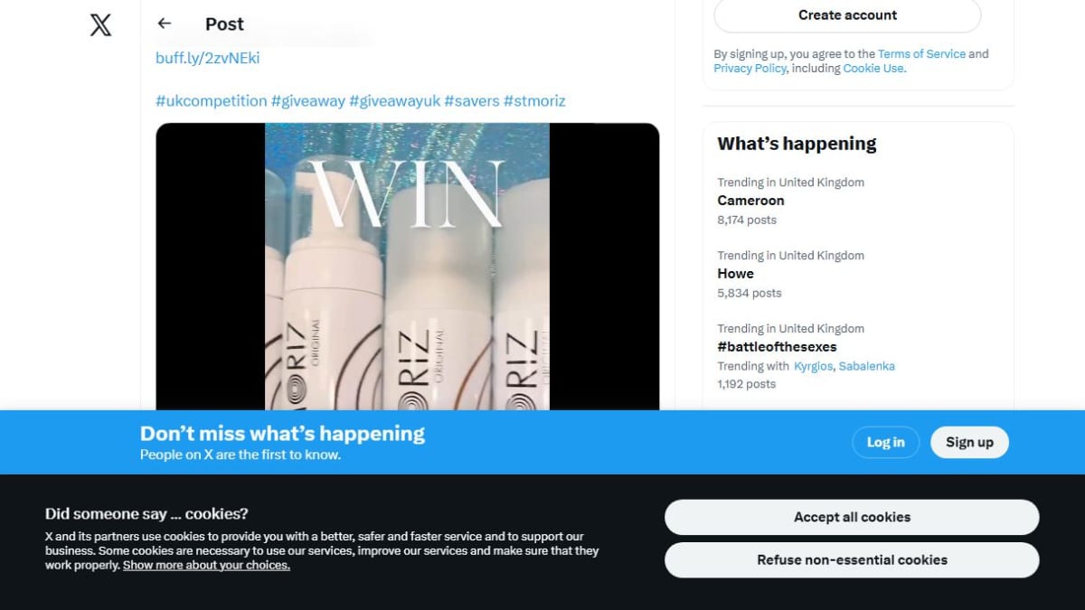Image resolution: width=1085 pixels, height=610 pixels.
Task: Open the Cookie Use link
Action: [x=873, y=69]
